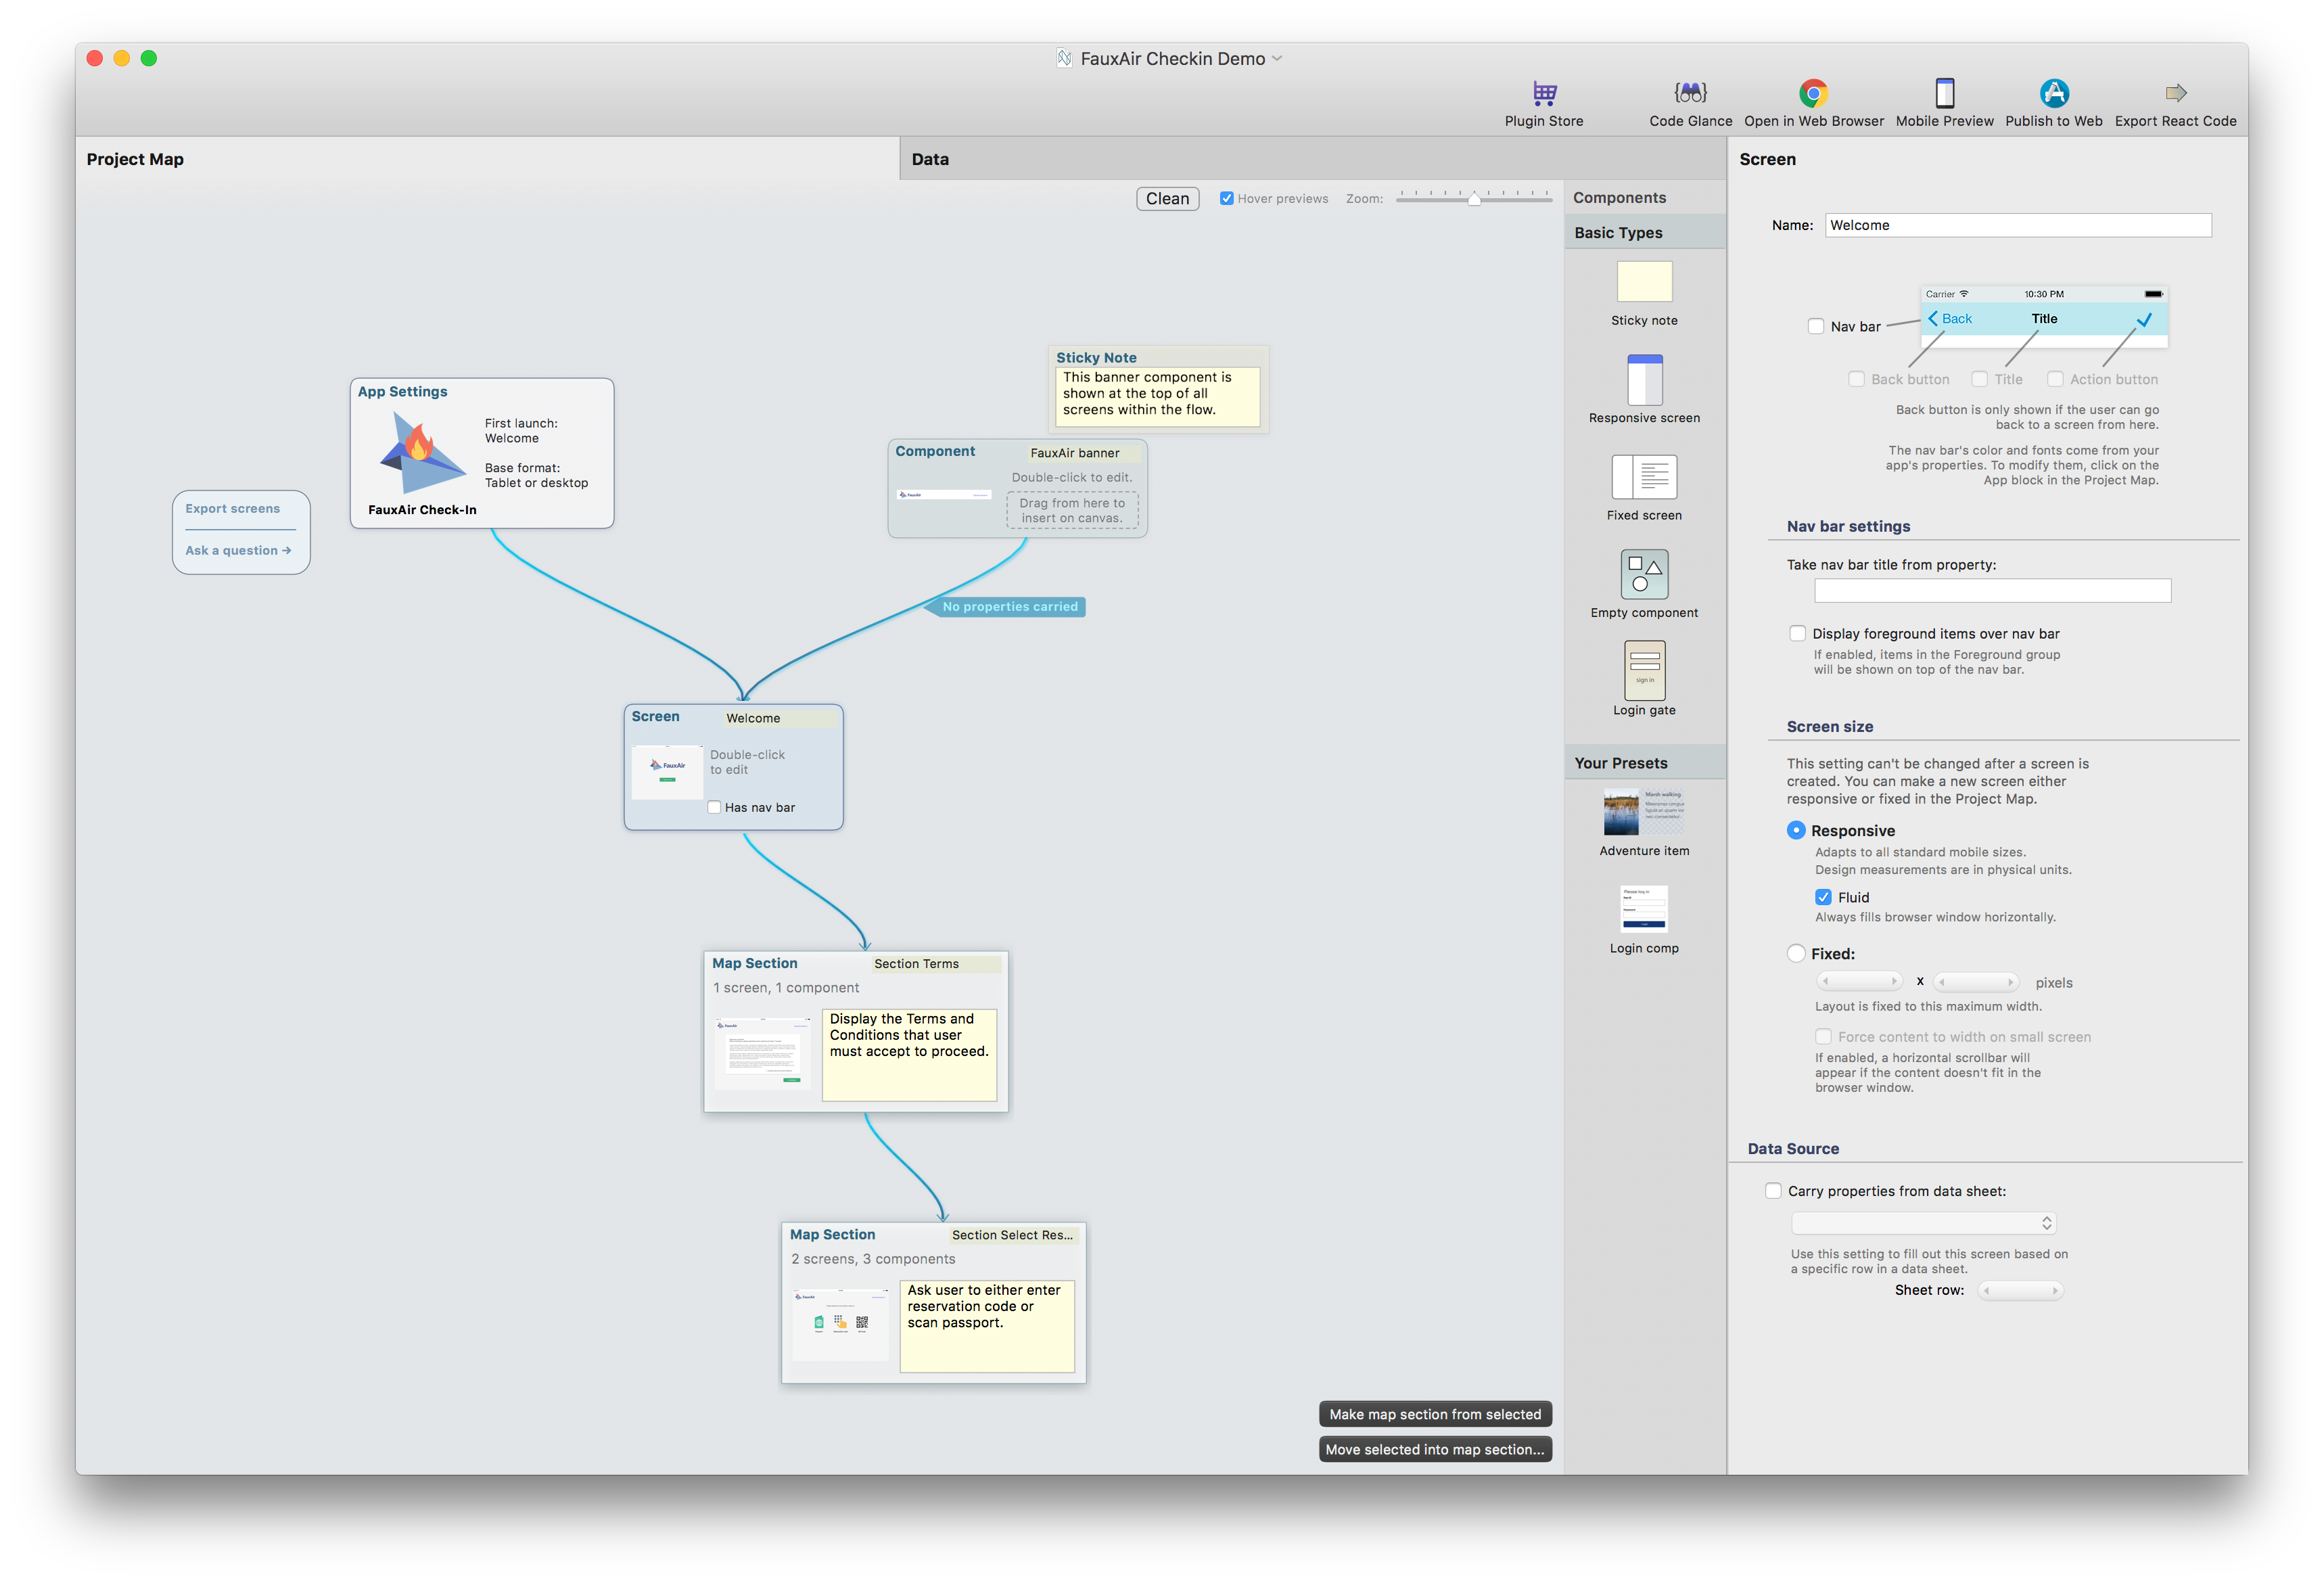Toggle Hover previews
The width and height of the screenshot is (2324, 1583).
1227,198
